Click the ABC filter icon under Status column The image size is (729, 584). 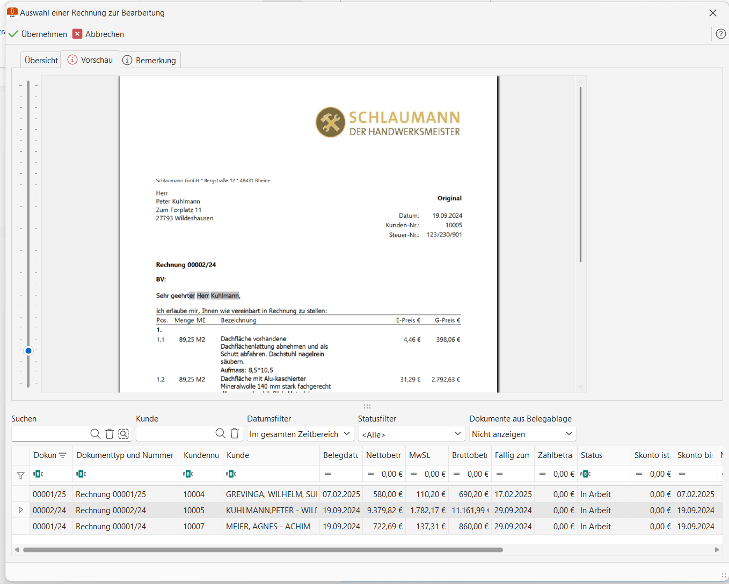pyautogui.click(x=585, y=474)
